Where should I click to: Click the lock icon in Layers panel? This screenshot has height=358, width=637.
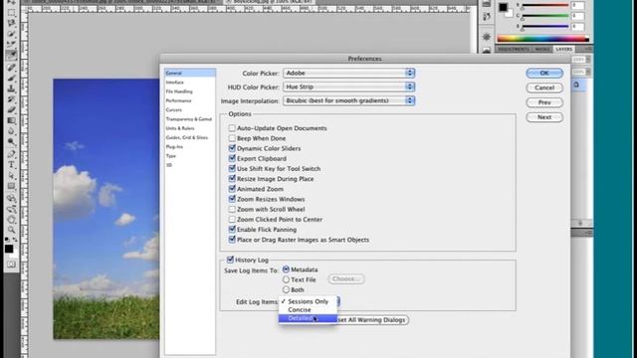point(577,85)
